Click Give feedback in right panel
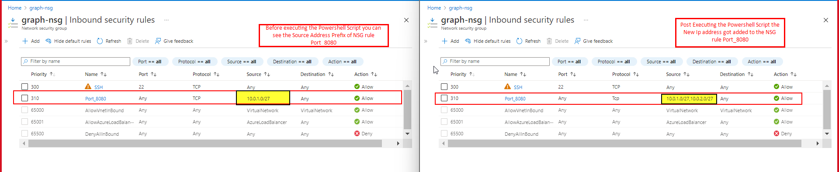 (593, 41)
